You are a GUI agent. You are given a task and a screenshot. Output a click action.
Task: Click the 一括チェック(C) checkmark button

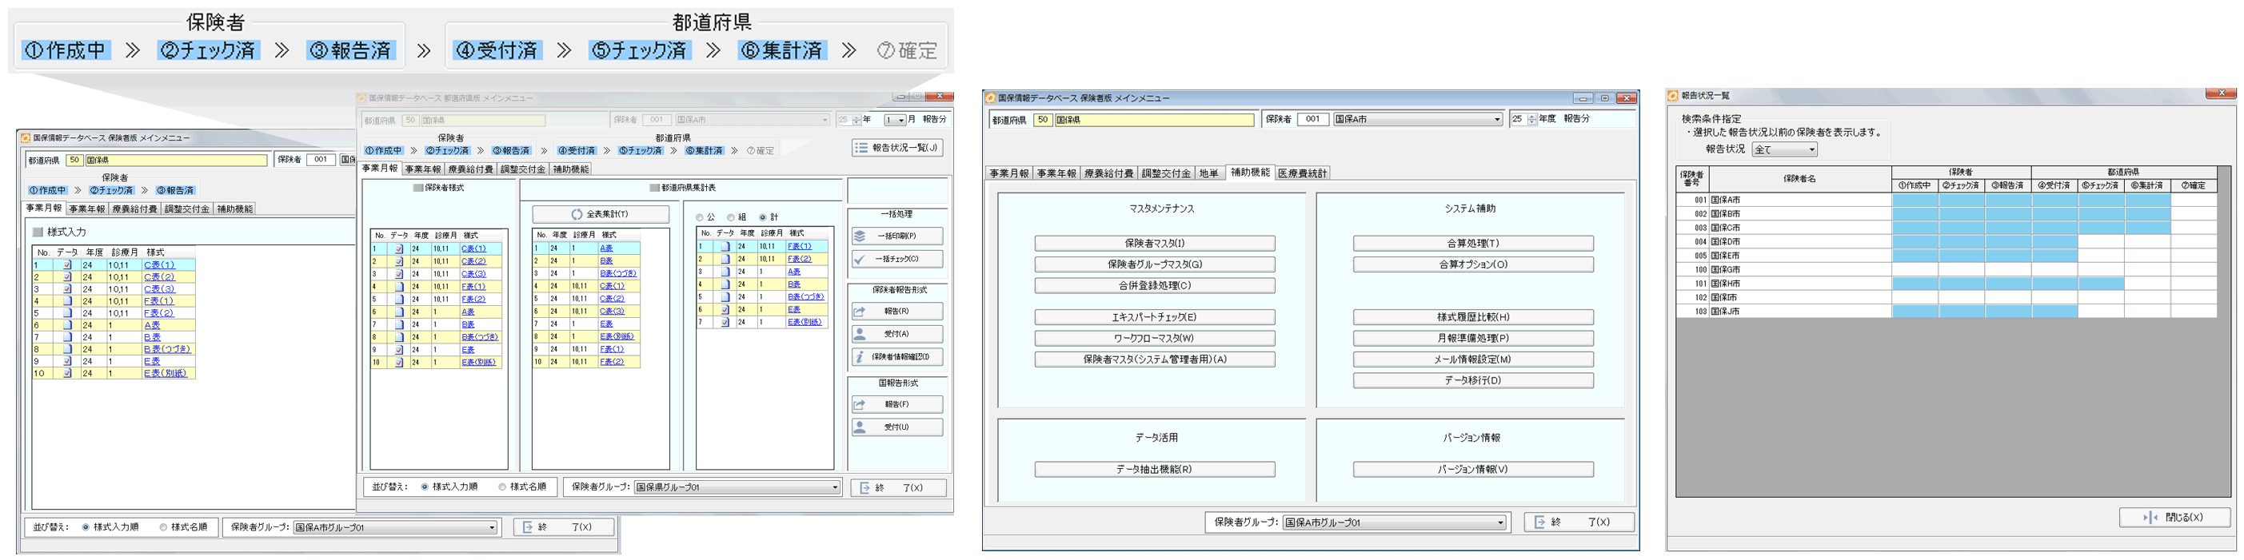coord(896,259)
